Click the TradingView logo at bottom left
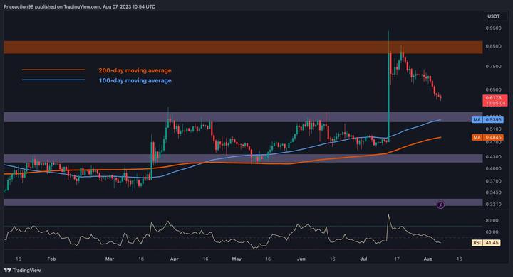513x277 pixels. (x=22, y=270)
